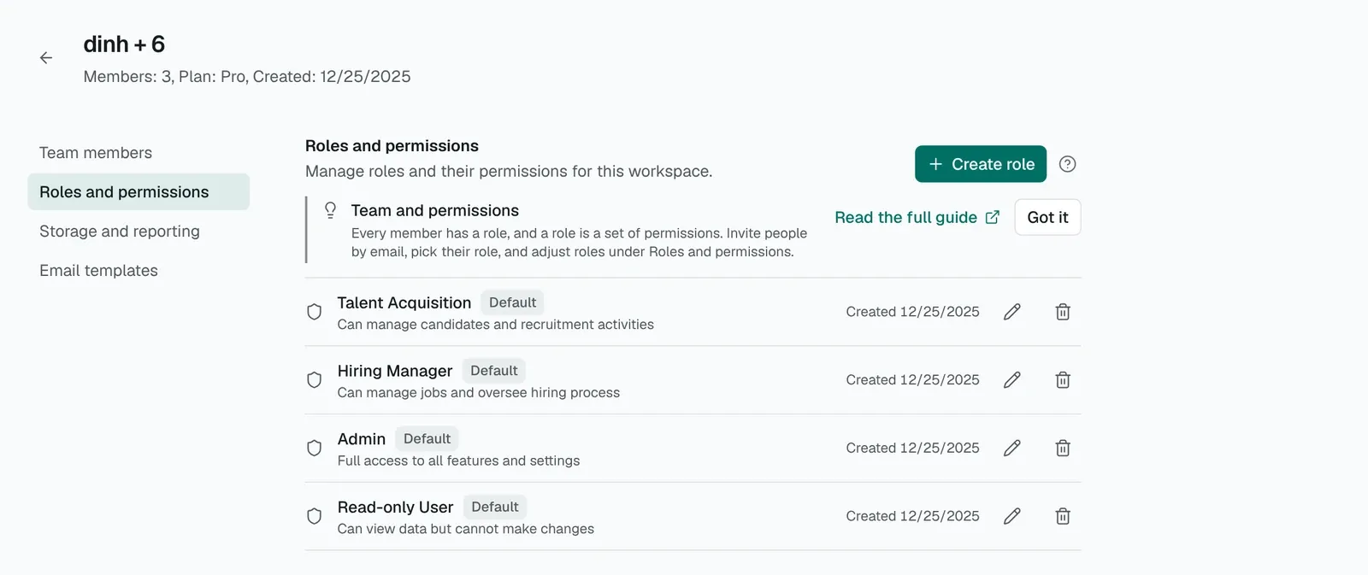Screen dimensions: 1368x575
Task: Click 'Can manage candidates and recruitment activities'
Action: [496, 325]
